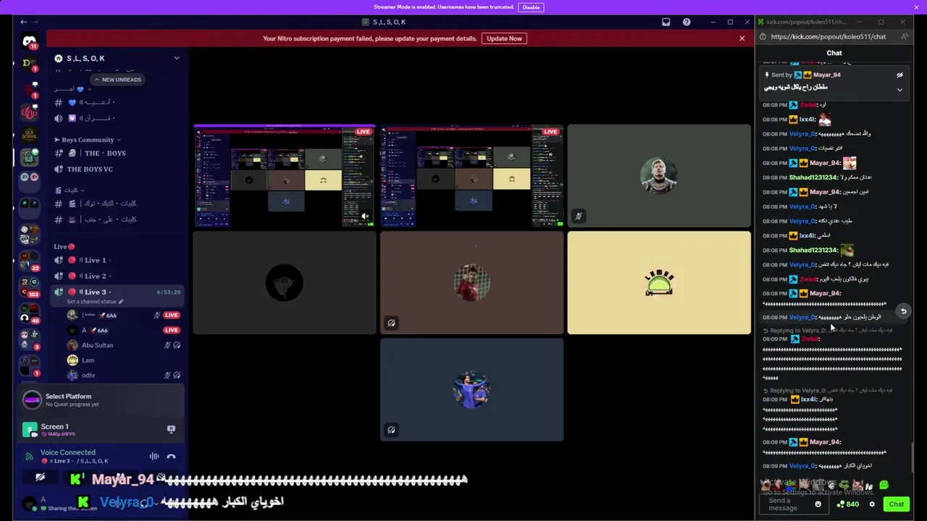The image size is (927, 521).
Task: Collapse the Live category
Action: pyautogui.click(x=64, y=247)
